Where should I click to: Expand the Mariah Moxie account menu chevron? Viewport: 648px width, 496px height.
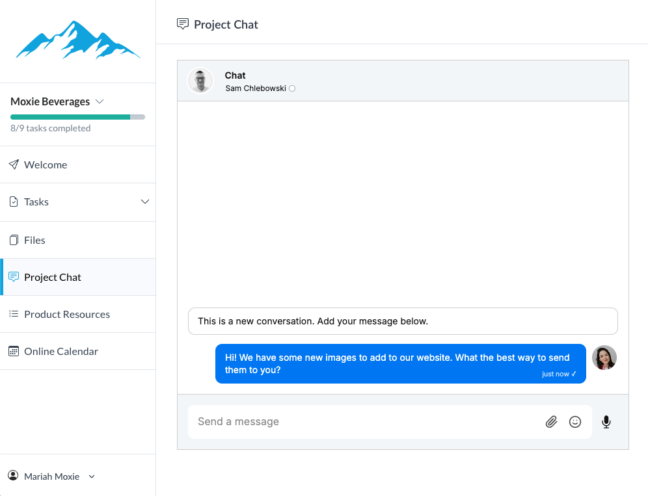pyautogui.click(x=92, y=476)
